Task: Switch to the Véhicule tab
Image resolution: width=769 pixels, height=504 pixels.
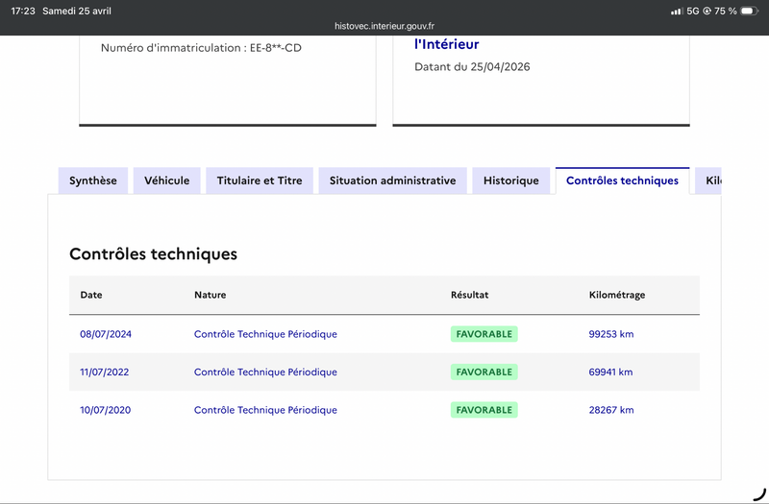Action: 167,180
